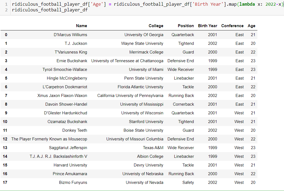
Task: Click the Conference column header
Action: [232, 26]
